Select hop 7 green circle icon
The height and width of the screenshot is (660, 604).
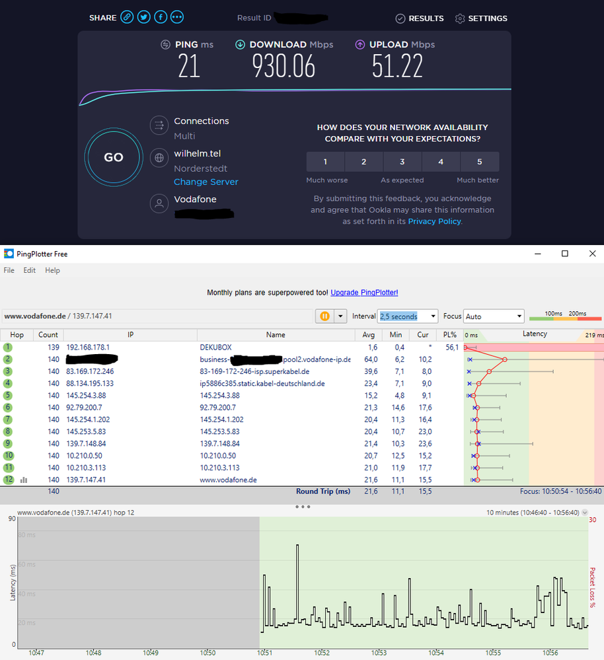(x=7, y=420)
